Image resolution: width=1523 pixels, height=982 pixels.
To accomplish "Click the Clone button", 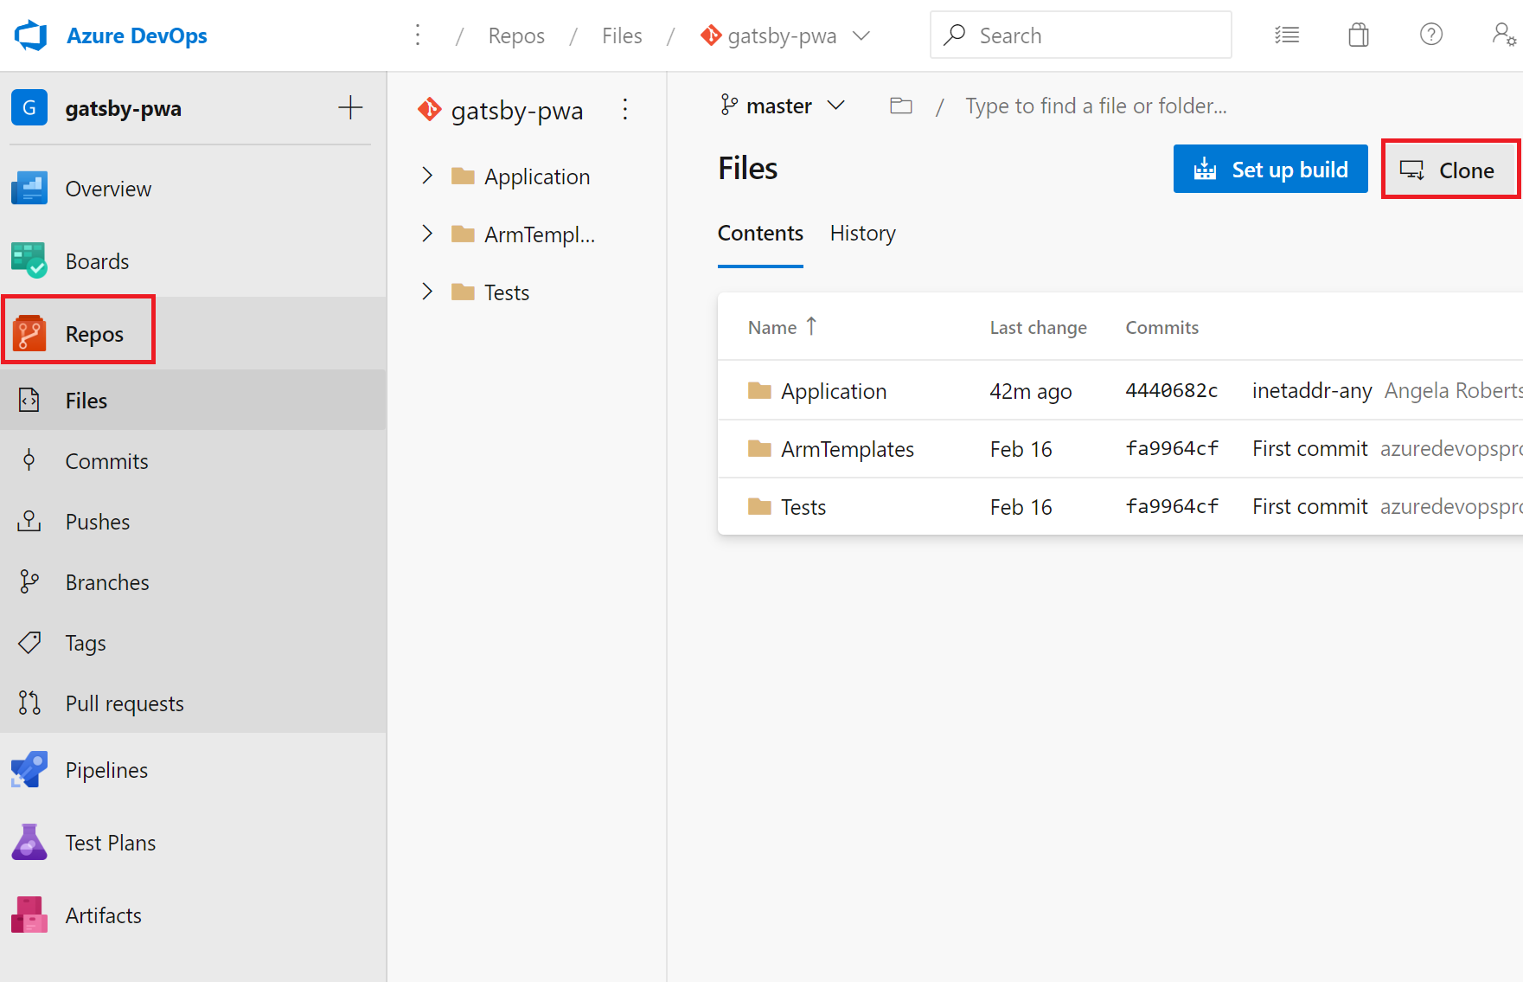I will pos(1449,170).
